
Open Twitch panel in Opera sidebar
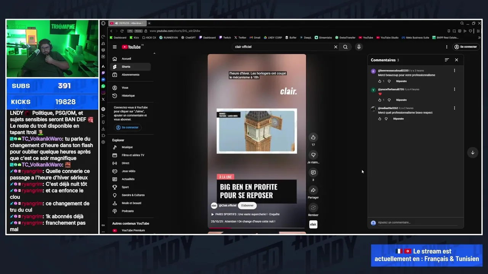click(103, 73)
